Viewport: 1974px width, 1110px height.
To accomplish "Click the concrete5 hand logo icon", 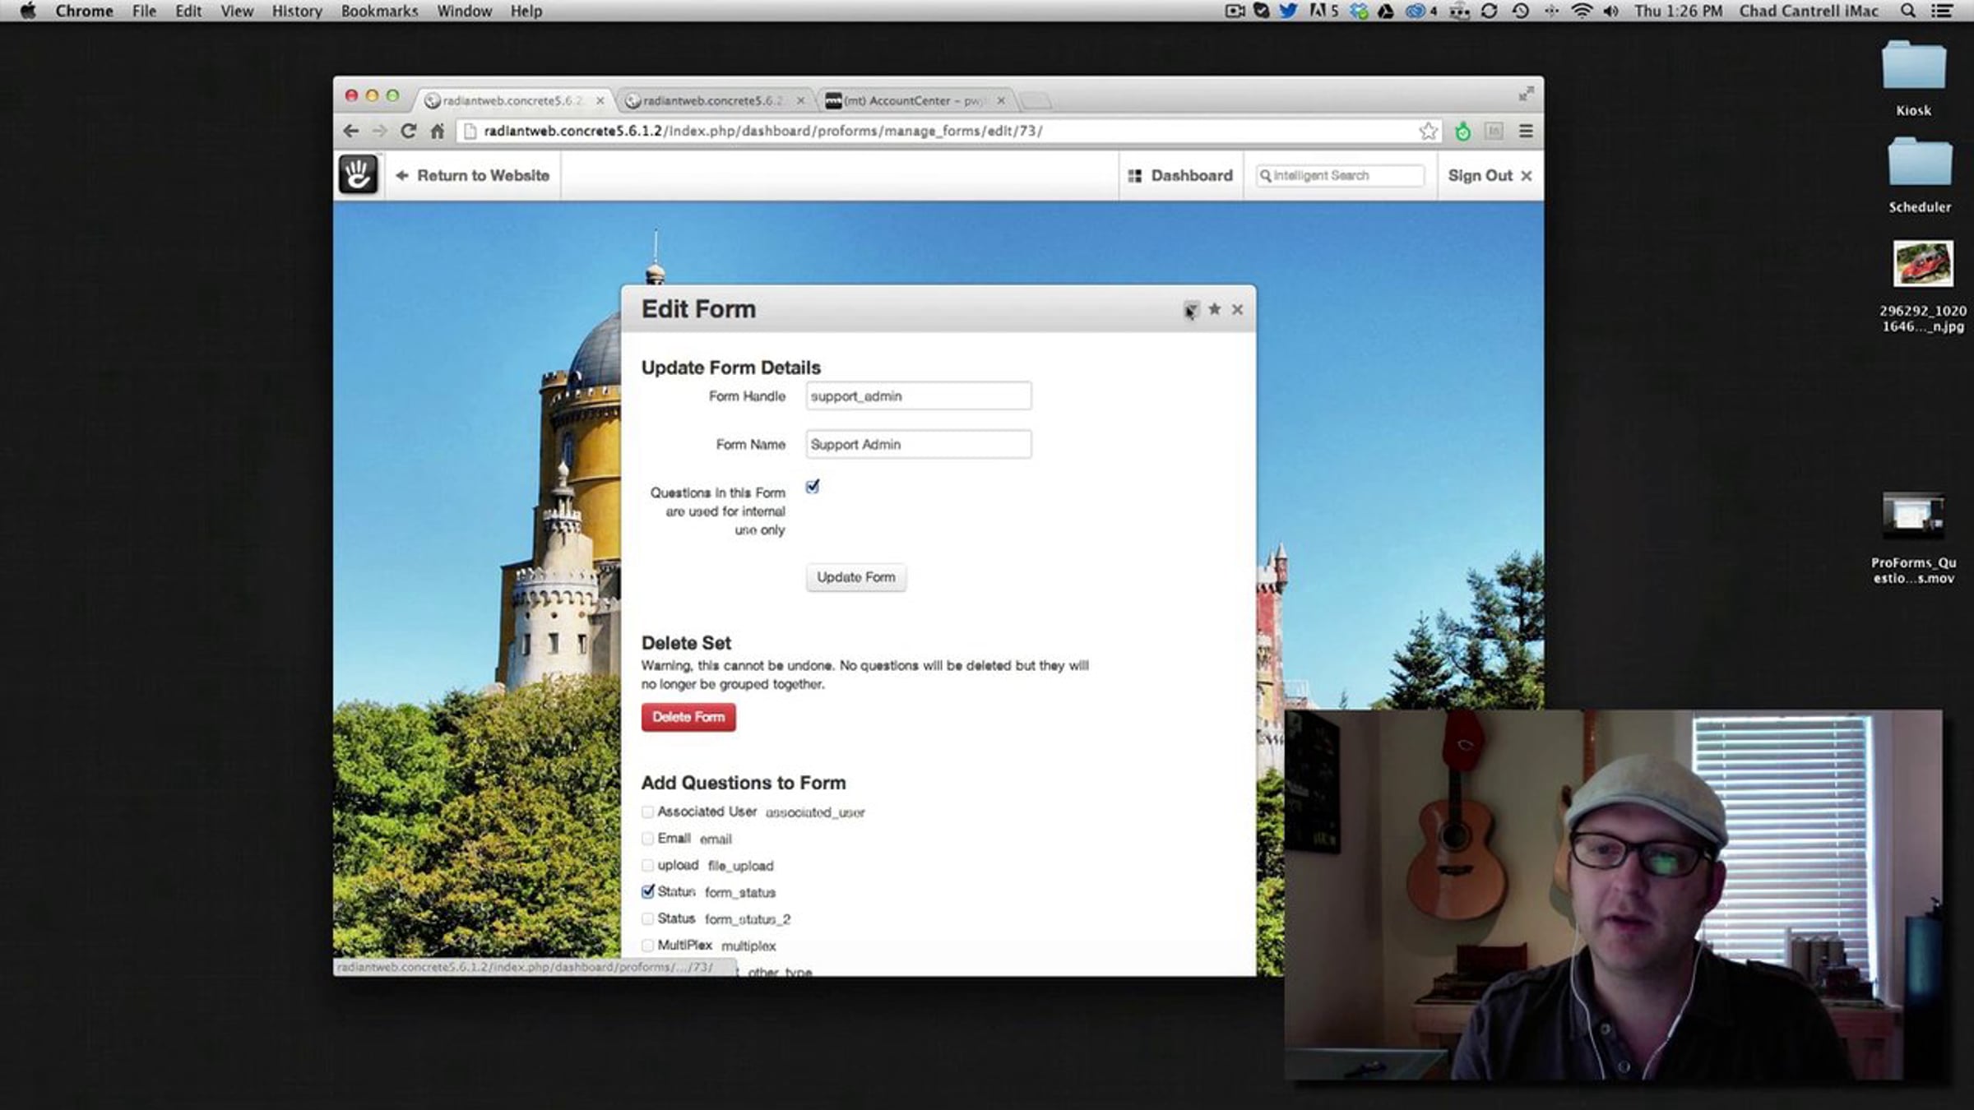I will [x=358, y=174].
